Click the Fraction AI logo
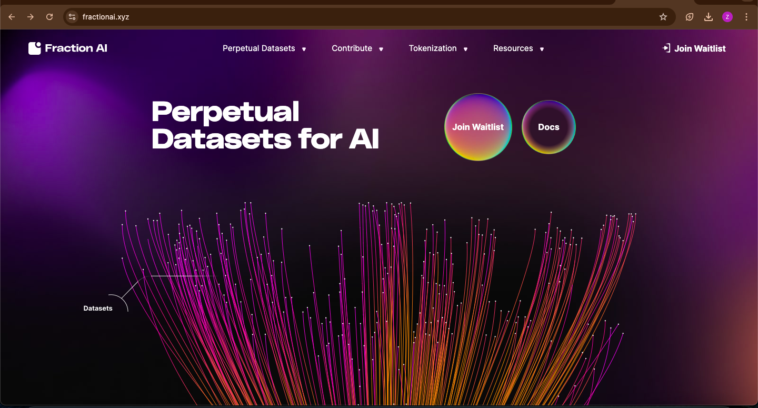 67,48
